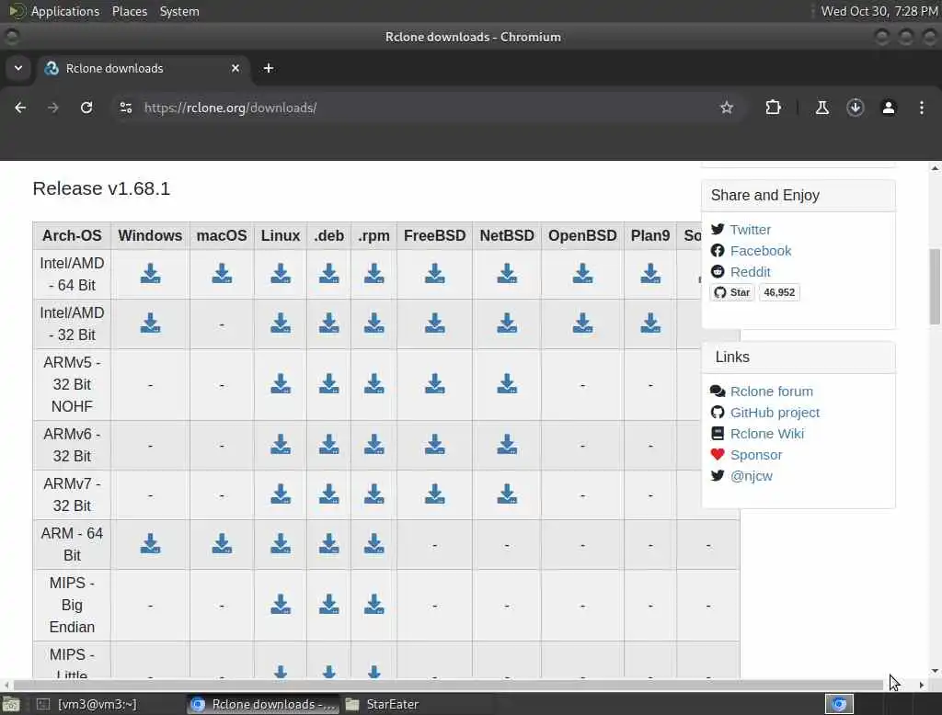Download Linux Intel/AMD 32 Bit build
The height and width of the screenshot is (715, 942).
pos(281,323)
